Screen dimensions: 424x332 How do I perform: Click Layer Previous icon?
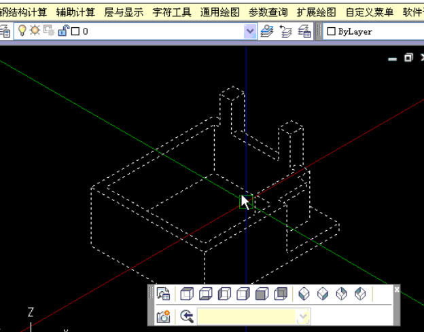point(286,31)
